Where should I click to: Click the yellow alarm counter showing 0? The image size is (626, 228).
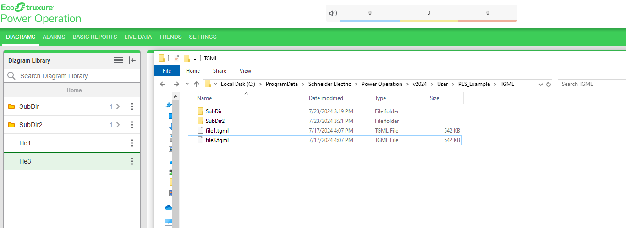tap(429, 13)
